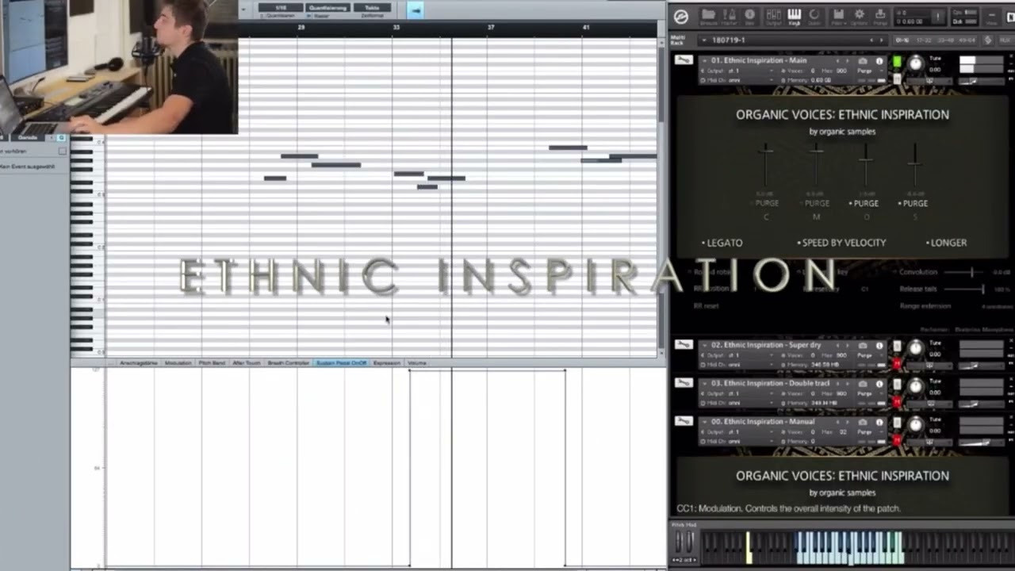Toggle the LEGATO option
The width and height of the screenshot is (1015, 571).
(722, 243)
